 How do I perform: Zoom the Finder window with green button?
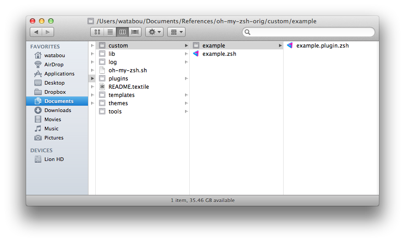51,21
